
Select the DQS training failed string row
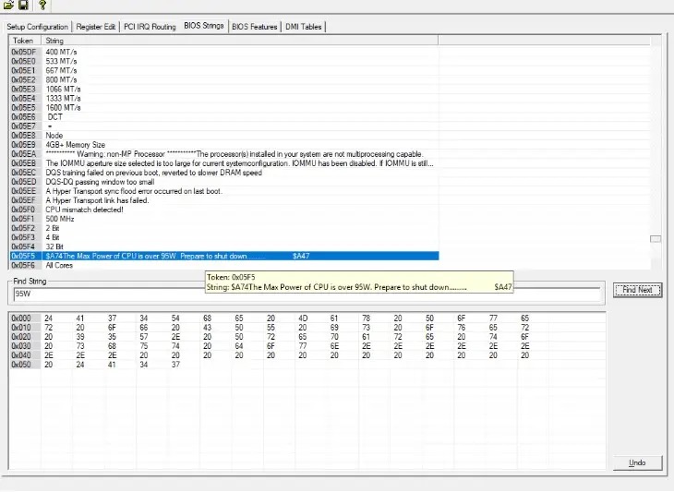(x=224, y=173)
